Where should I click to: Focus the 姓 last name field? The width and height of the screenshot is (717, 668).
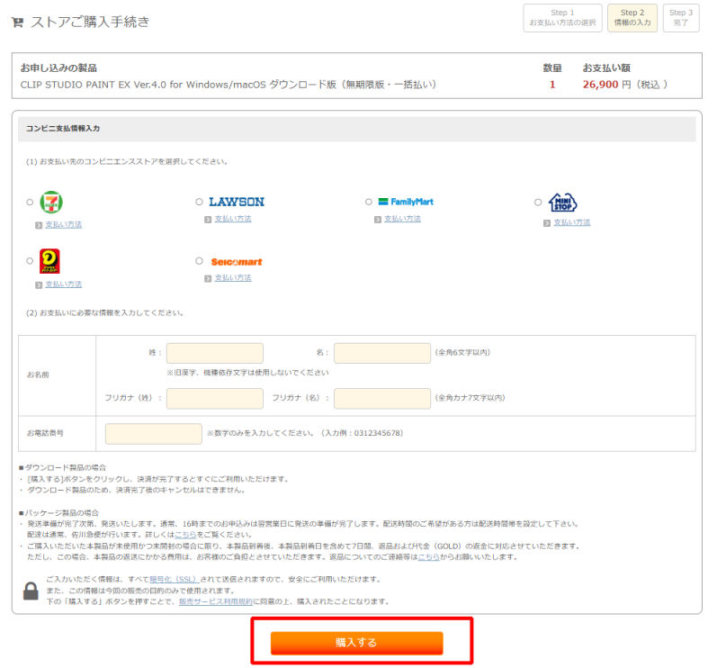coord(215,353)
